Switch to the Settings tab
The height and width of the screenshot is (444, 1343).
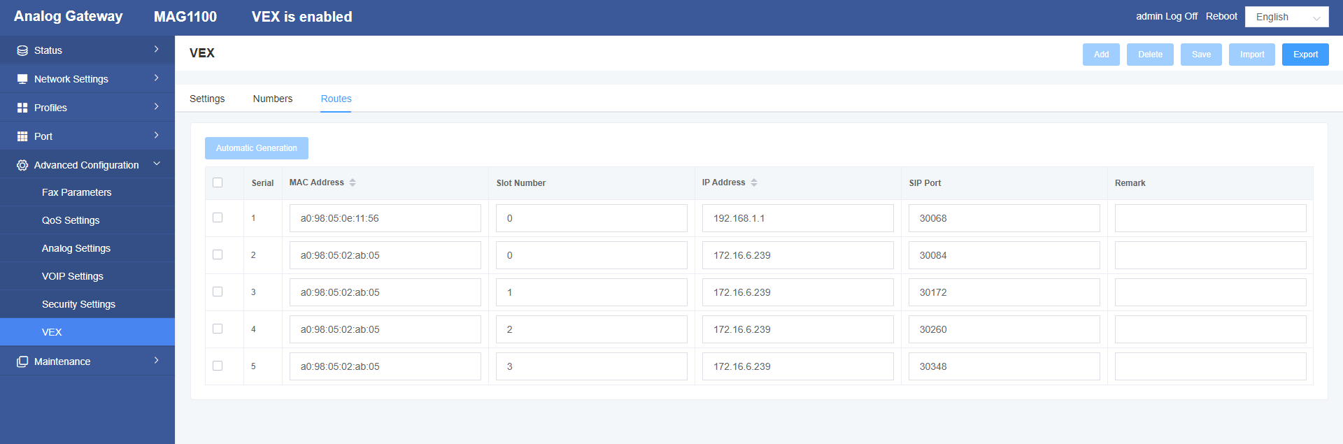pos(207,99)
